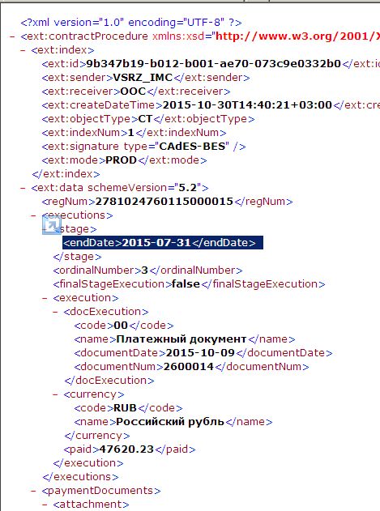380x511 pixels.
Task: Click the xml version declaration line
Action: click(131, 23)
